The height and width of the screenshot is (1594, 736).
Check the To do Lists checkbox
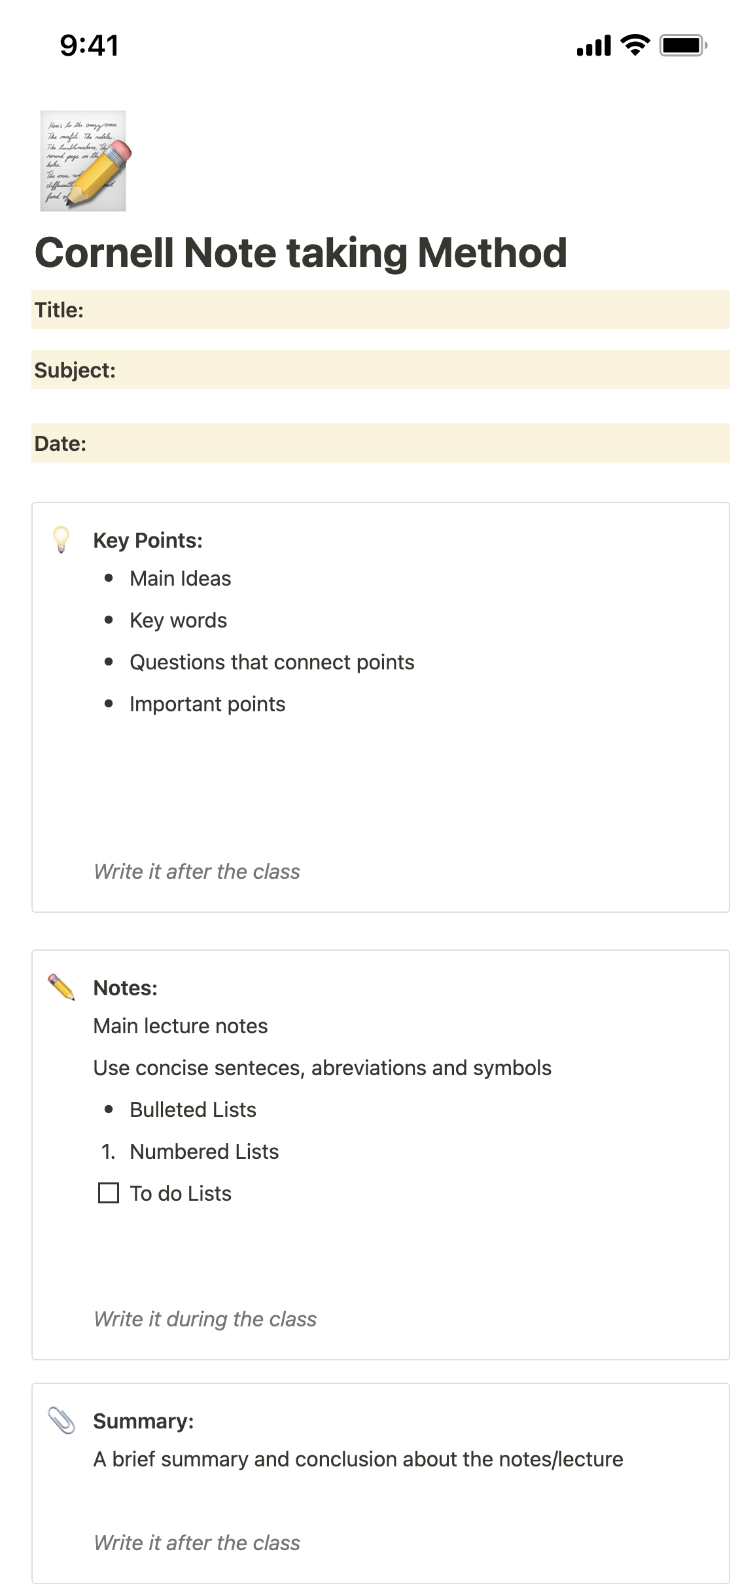tap(109, 1193)
